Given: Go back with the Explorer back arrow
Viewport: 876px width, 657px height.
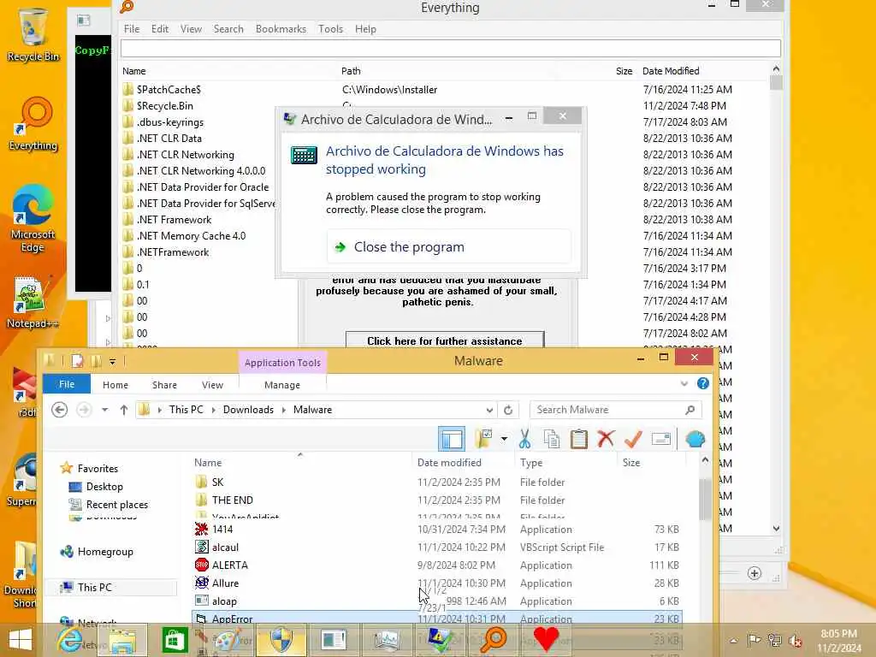Looking at the screenshot, I should click(59, 410).
